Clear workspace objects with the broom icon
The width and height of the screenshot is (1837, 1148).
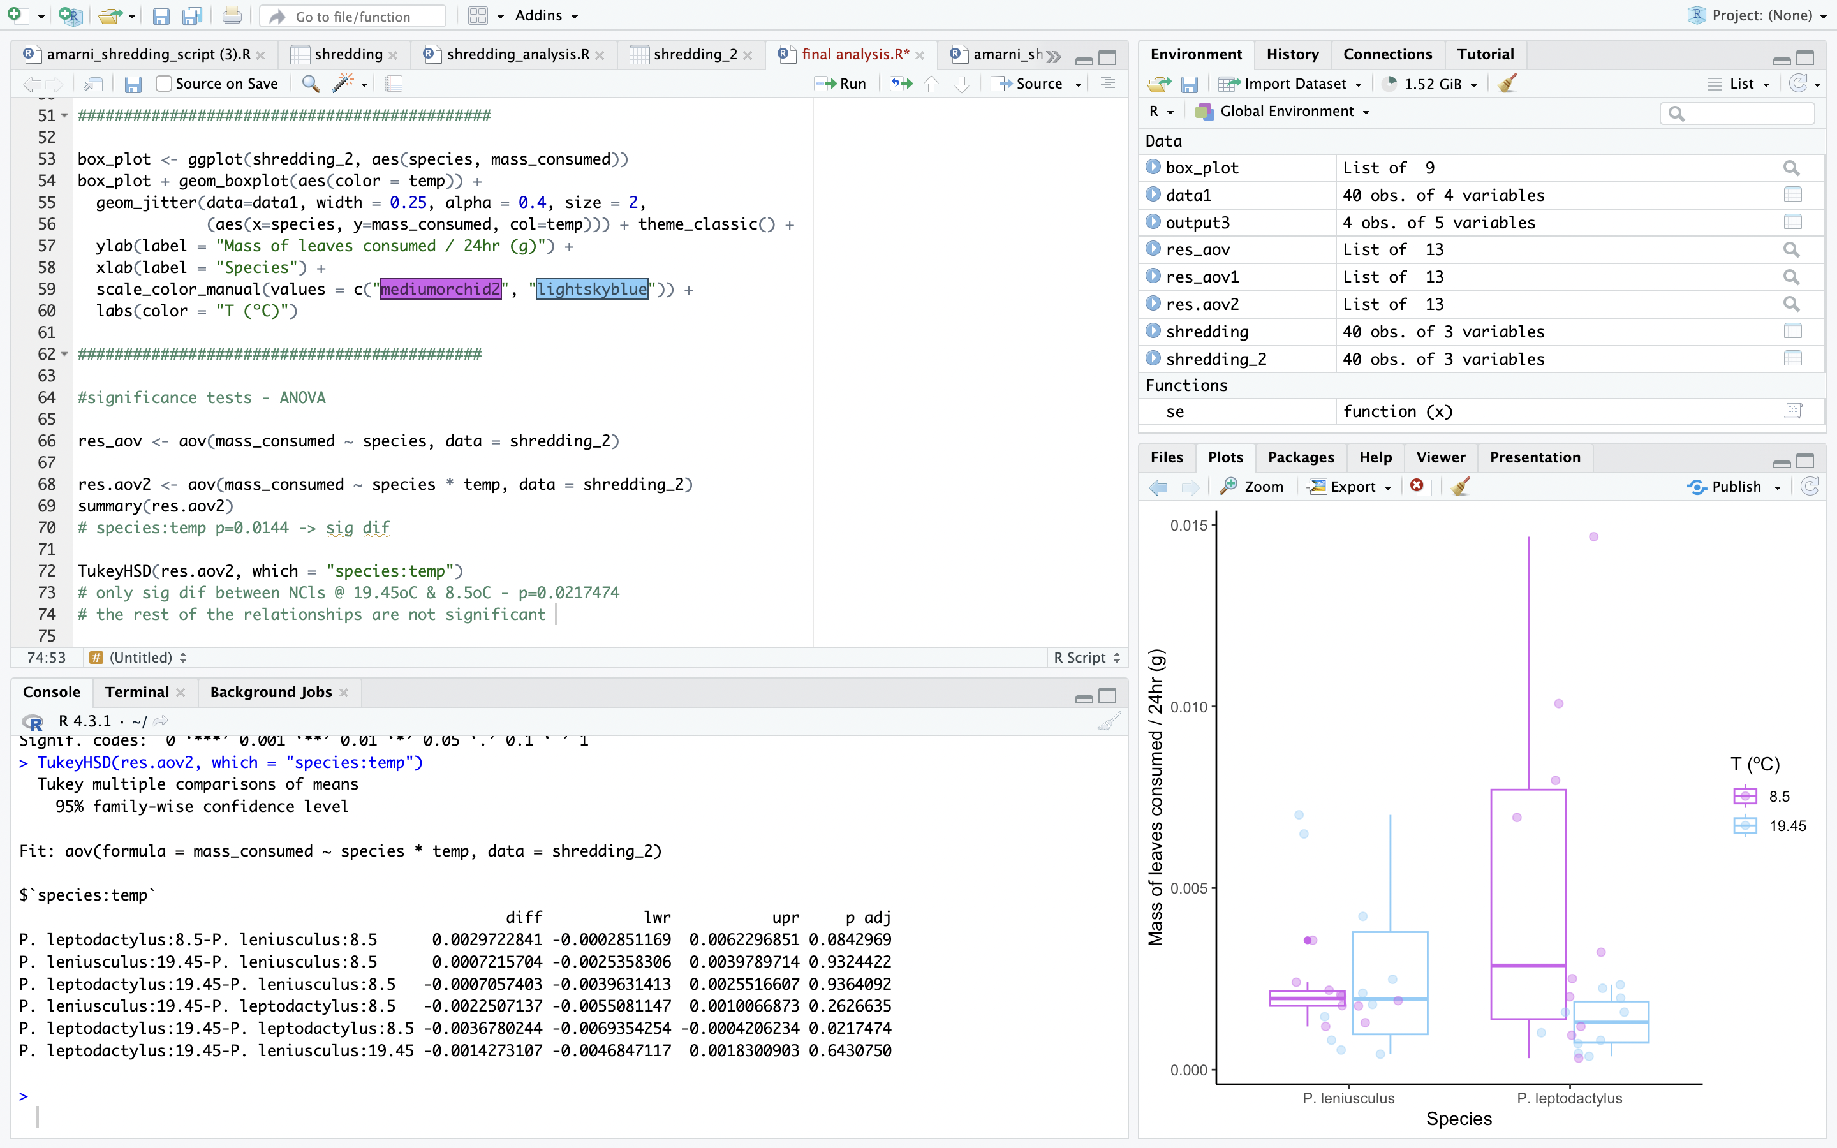1508,84
